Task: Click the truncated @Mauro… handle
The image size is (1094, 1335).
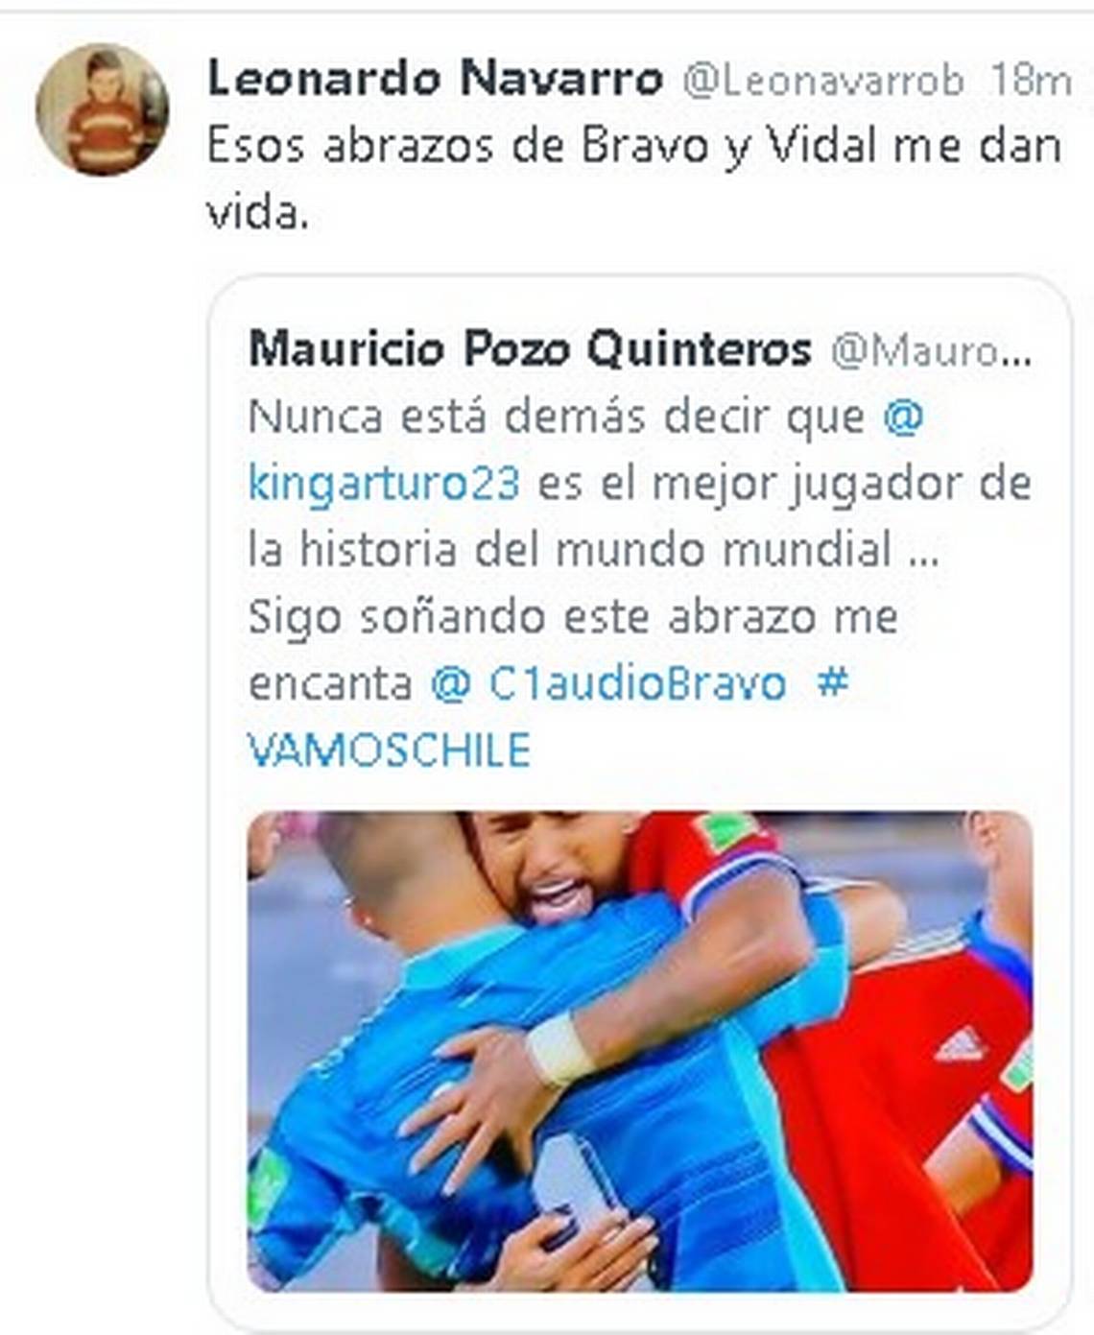Action: pyautogui.click(x=931, y=351)
